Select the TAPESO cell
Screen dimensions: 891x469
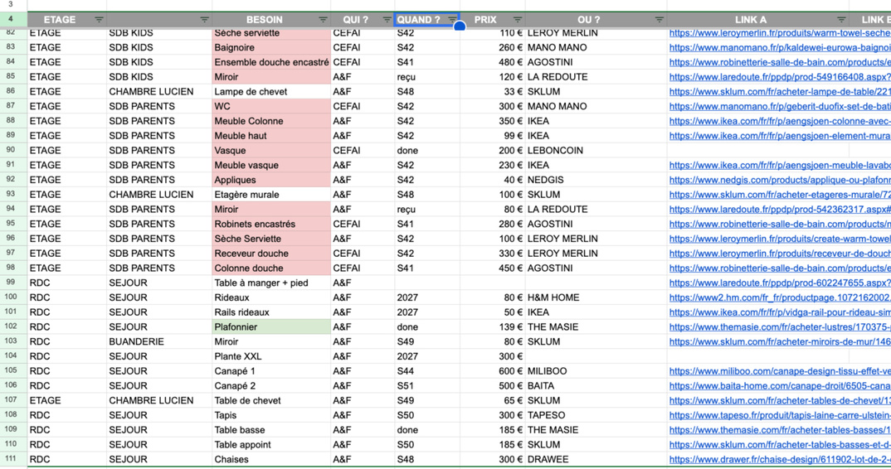pos(596,416)
